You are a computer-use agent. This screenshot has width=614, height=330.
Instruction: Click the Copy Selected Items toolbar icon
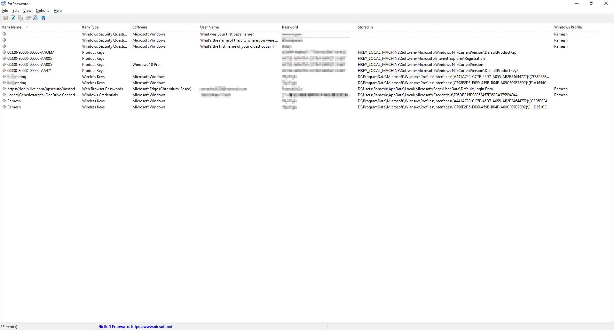coord(20,18)
